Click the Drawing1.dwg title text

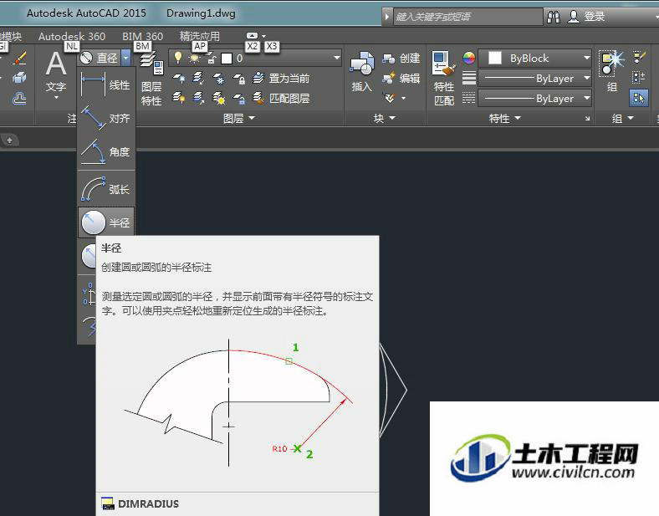pyautogui.click(x=201, y=13)
